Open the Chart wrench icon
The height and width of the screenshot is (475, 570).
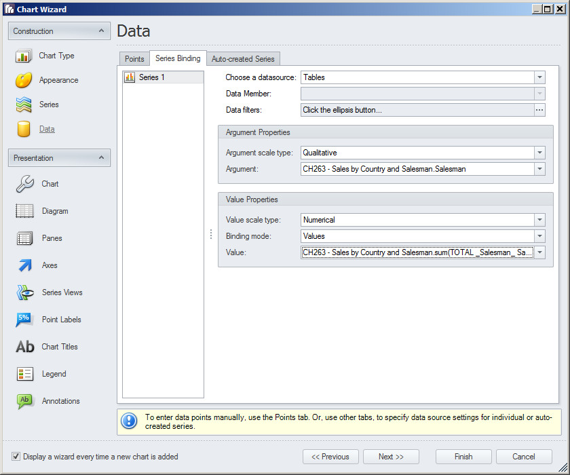point(24,184)
